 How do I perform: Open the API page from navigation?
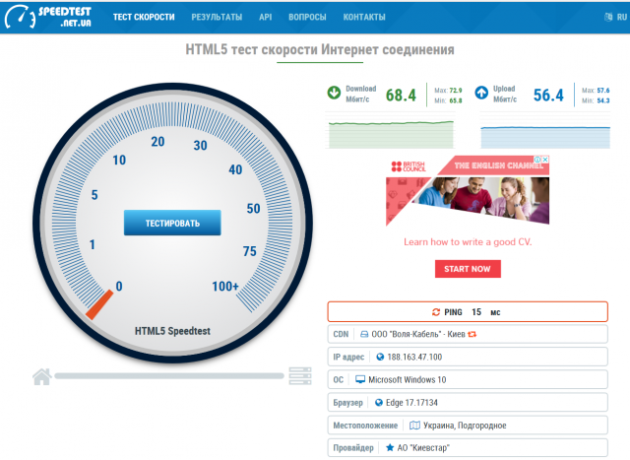(x=265, y=18)
